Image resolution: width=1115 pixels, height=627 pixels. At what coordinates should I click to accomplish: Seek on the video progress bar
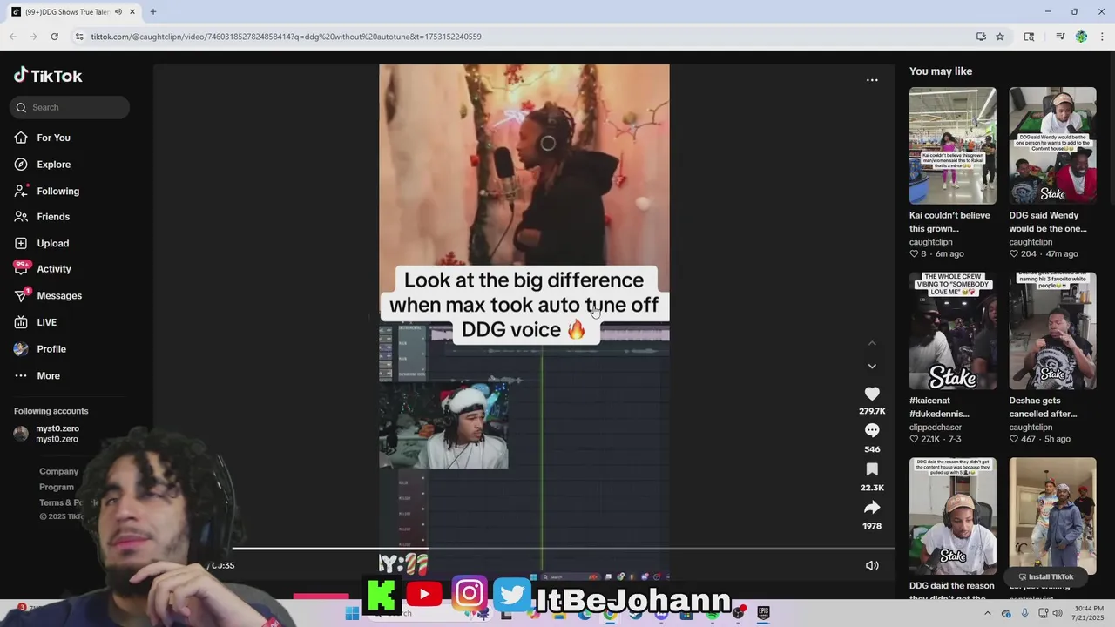click(562, 549)
